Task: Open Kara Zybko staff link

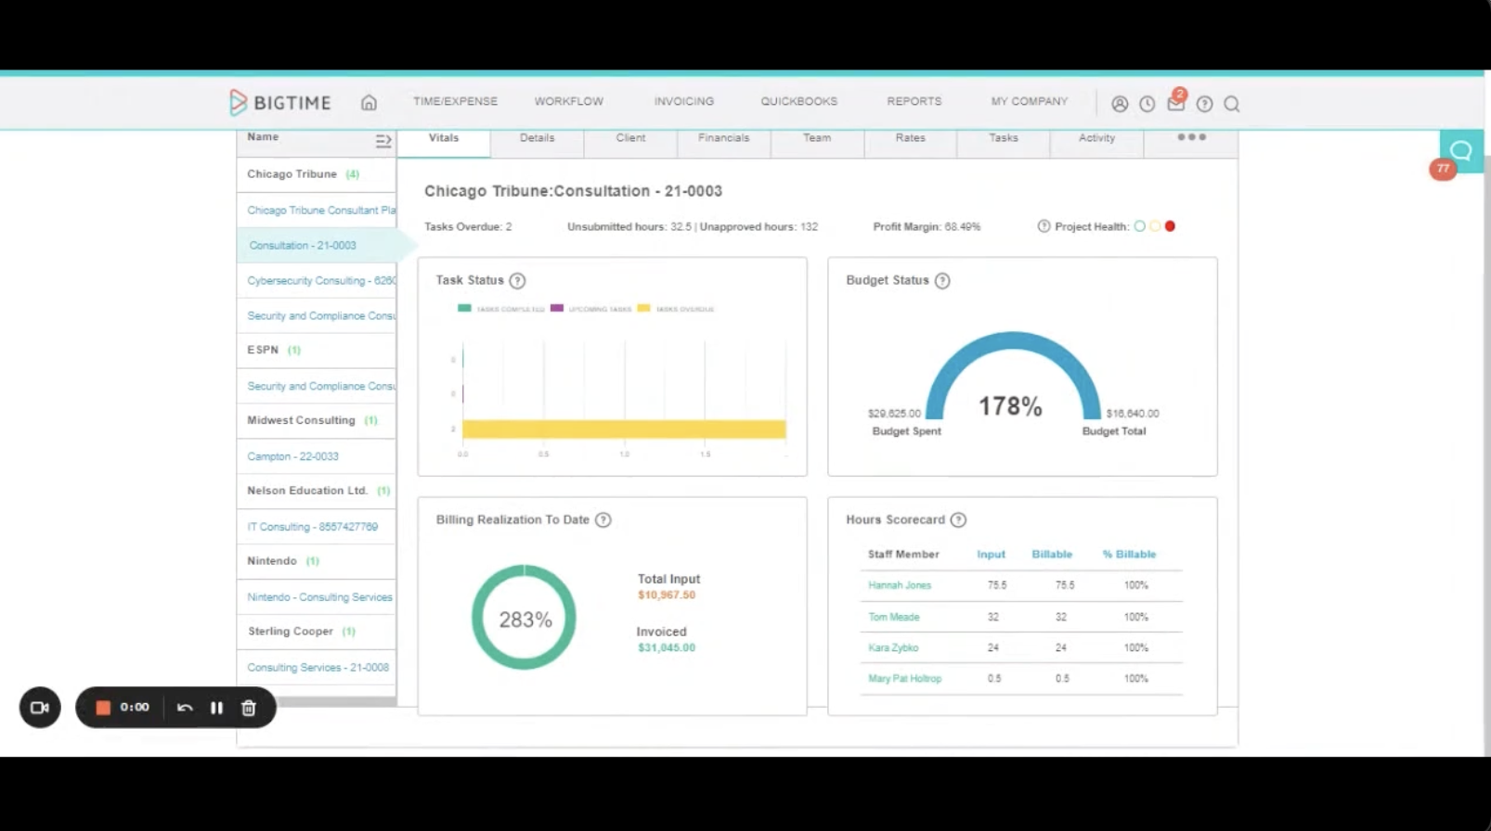Action: click(x=893, y=648)
